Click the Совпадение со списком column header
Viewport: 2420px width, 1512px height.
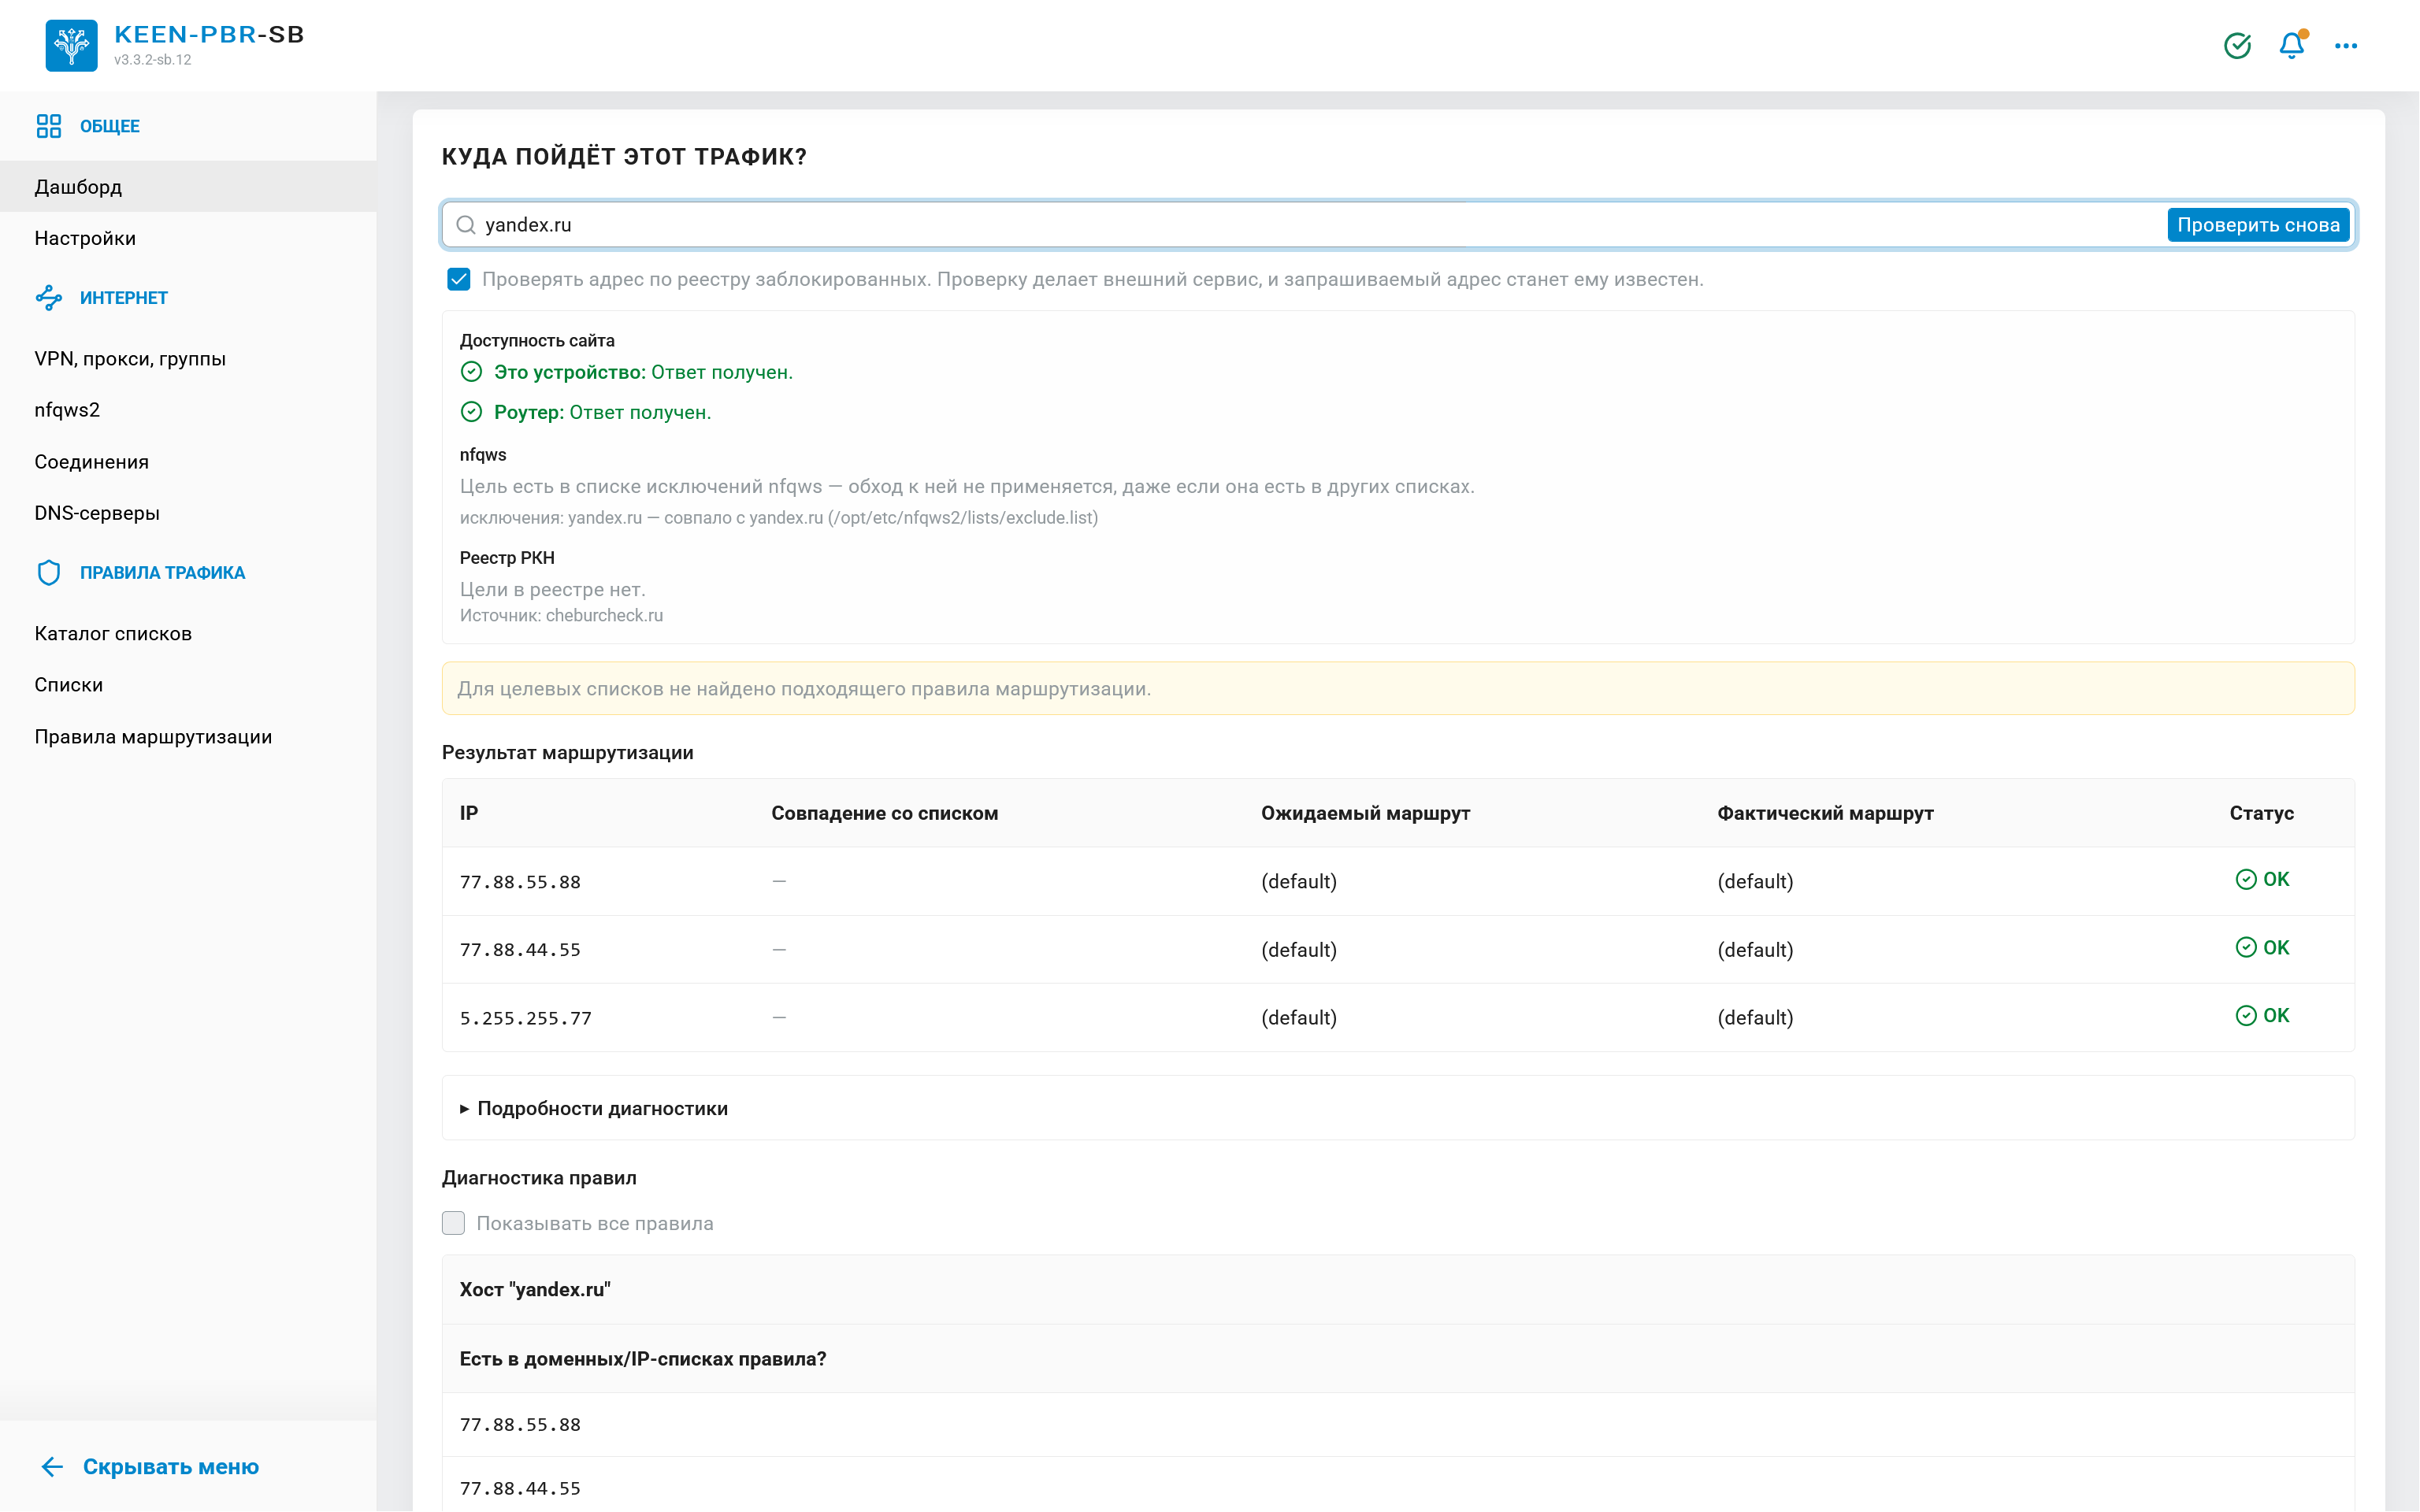(x=884, y=813)
